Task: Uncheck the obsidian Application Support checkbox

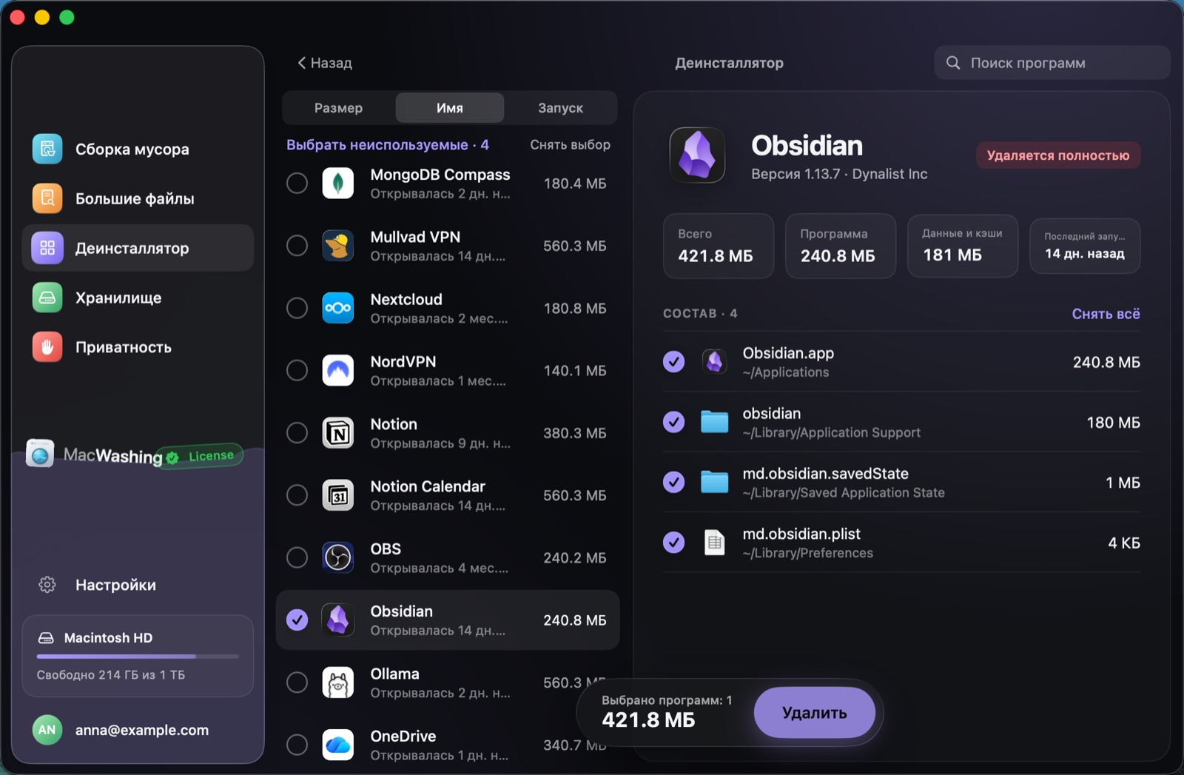Action: (673, 422)
